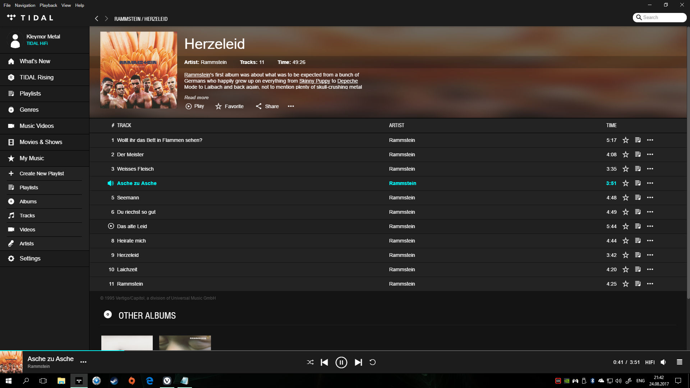Favorite track Wollt ihr das Bett
This screenshot has width=690, height=388.
point(626,140)
